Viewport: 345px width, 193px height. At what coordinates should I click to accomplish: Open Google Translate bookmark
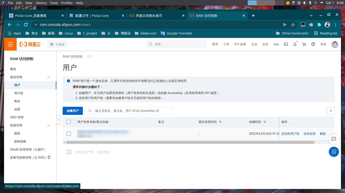pyautogui.click(x=176, y=33)
